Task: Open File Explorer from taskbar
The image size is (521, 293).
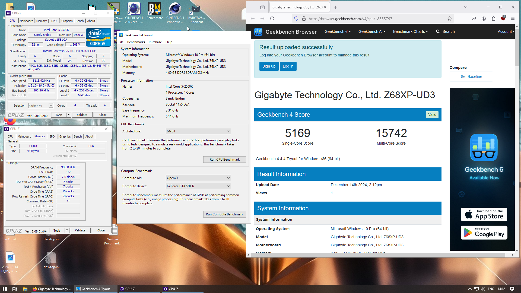Action: click(25, 289)
